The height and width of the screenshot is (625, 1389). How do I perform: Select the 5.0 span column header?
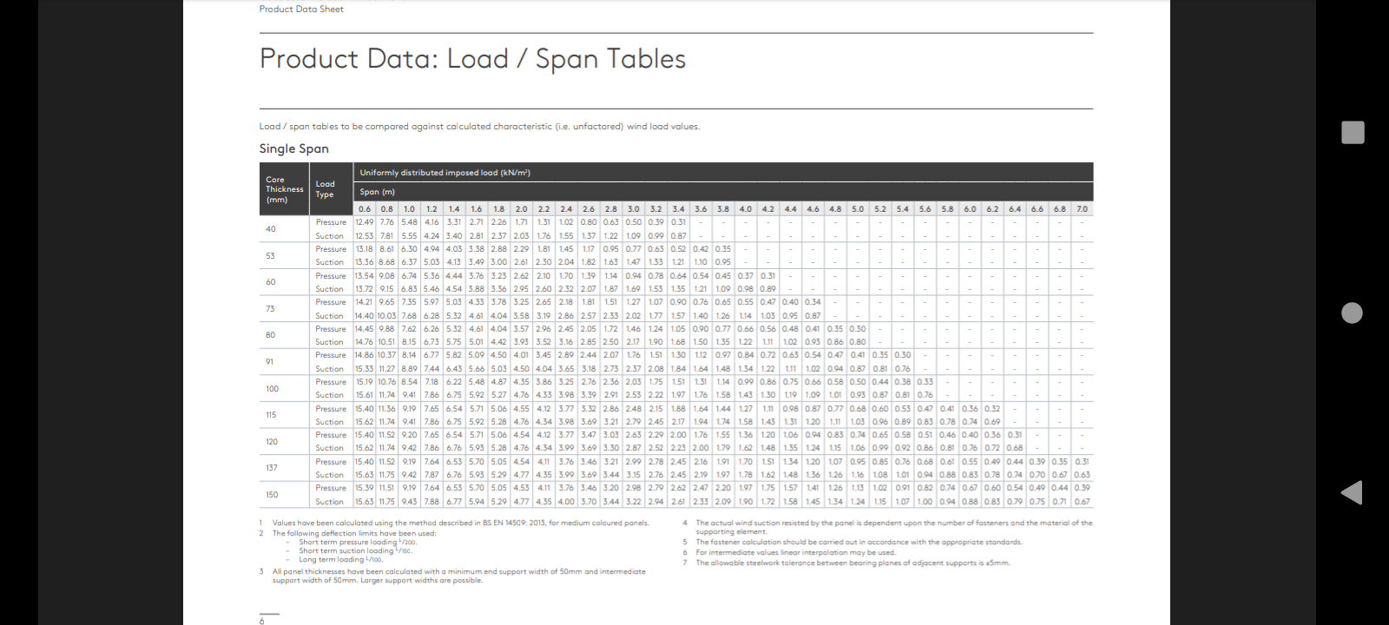(x=858, y=209)
